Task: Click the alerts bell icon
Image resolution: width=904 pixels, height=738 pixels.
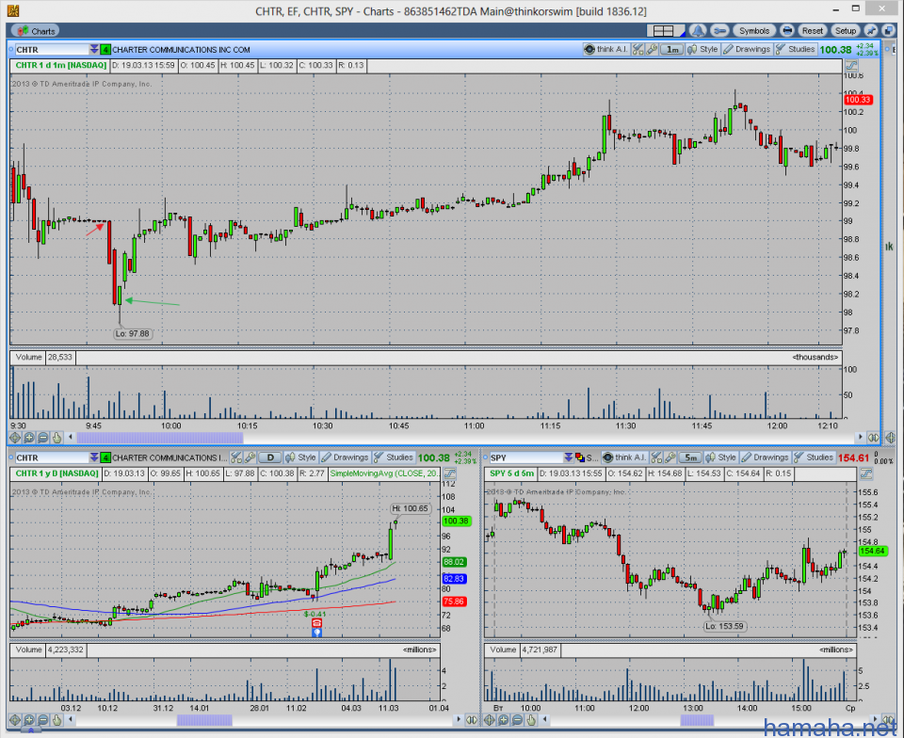Action: point(698,31)
